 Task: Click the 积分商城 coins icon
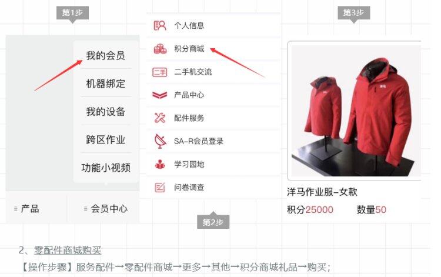coord(160,49)
